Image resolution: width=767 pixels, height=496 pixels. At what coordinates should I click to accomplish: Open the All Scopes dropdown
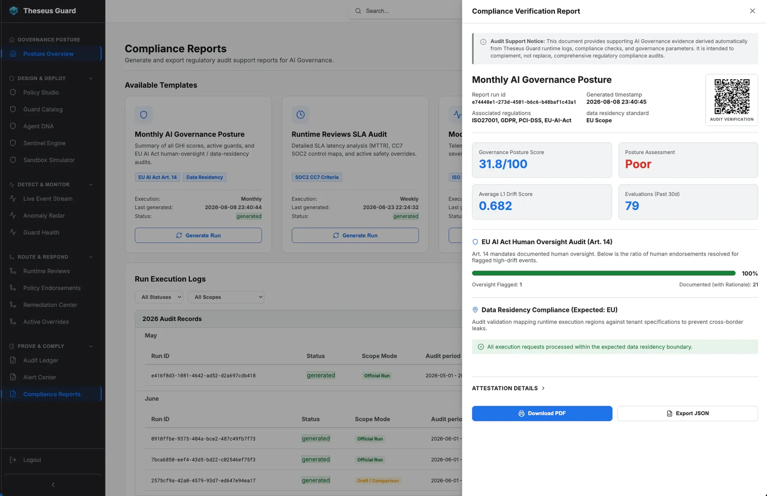(226, 297)
